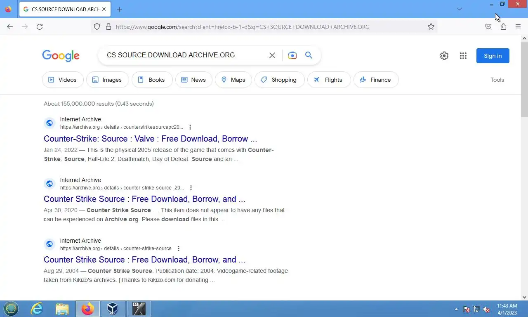The height and width of the screenshot is (317, 528).
Task: Click About 155,000,000 results text
Action: point(99,104)
